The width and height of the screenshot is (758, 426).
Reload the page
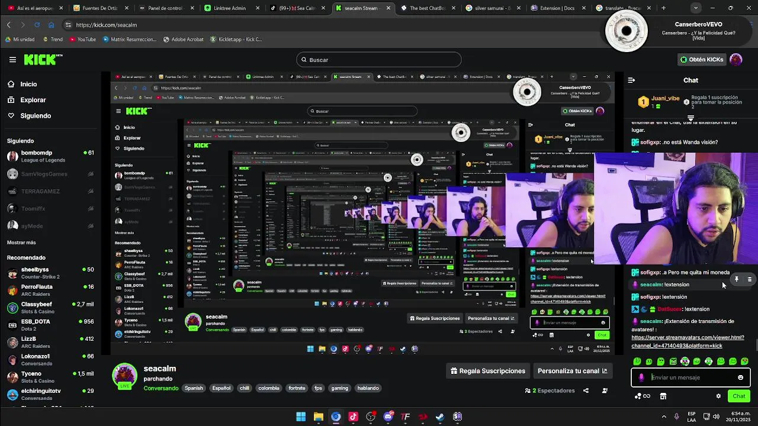click(37, 25)
